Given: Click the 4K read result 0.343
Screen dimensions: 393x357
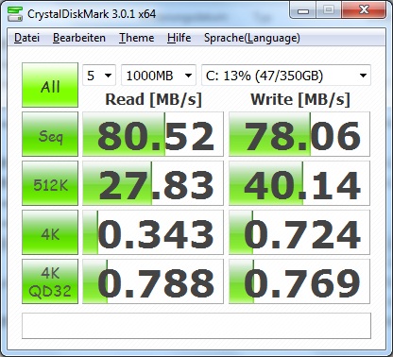Looking at the screenshot, I should point(153,232).
